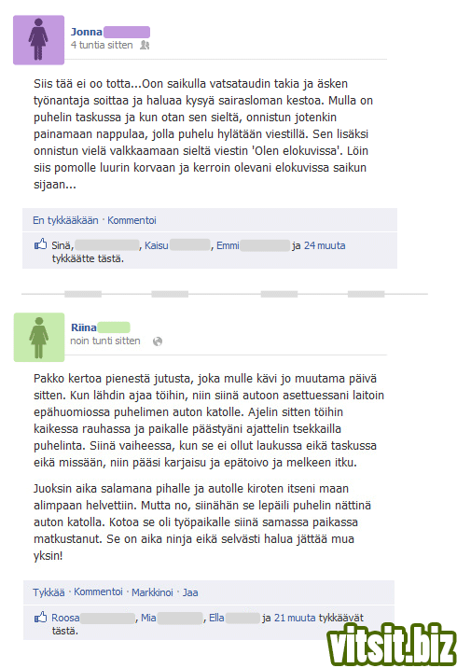The height and width of the screenshot is (668, 457).
Task: Click the '4 tuntia sitten' timestamp
Action: click(102, 45)
